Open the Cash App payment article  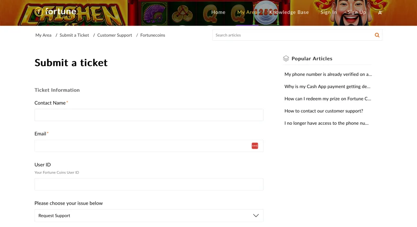click(x=327, y=86)
